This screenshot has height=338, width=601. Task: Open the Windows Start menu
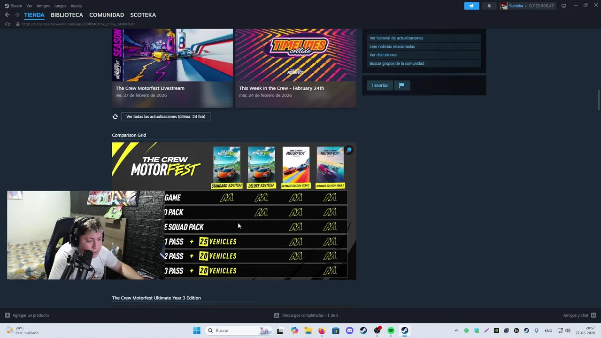click(x=197, y=330)
